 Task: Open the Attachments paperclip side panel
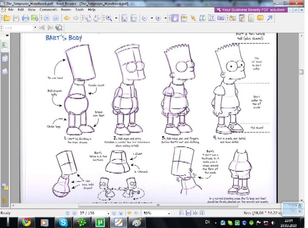(5, 200)
